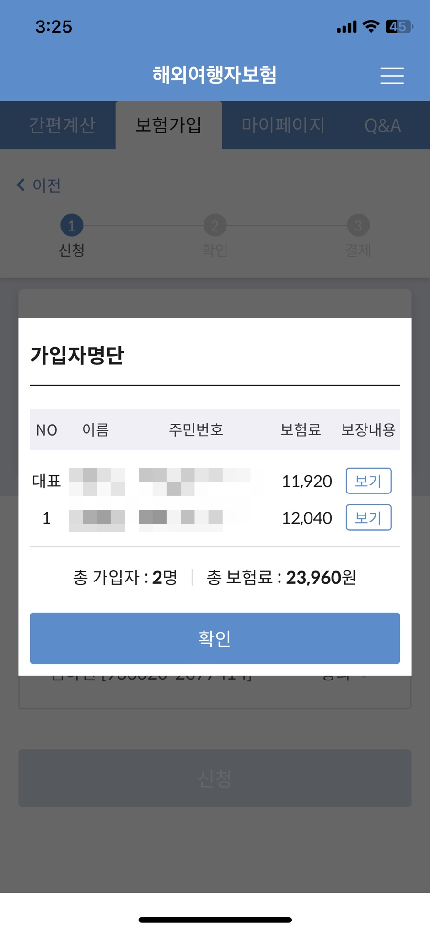
Task: Tap the Wi-Fi status icon
Action: [371, 26]
